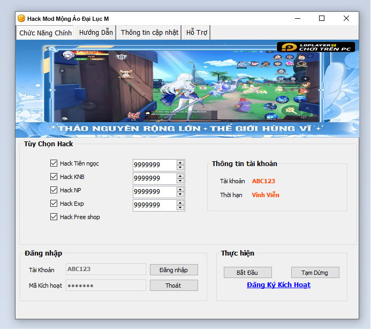Click the Mã Kích hoạt password field
This screenshot has width=371, height=330.
(106, 285)
